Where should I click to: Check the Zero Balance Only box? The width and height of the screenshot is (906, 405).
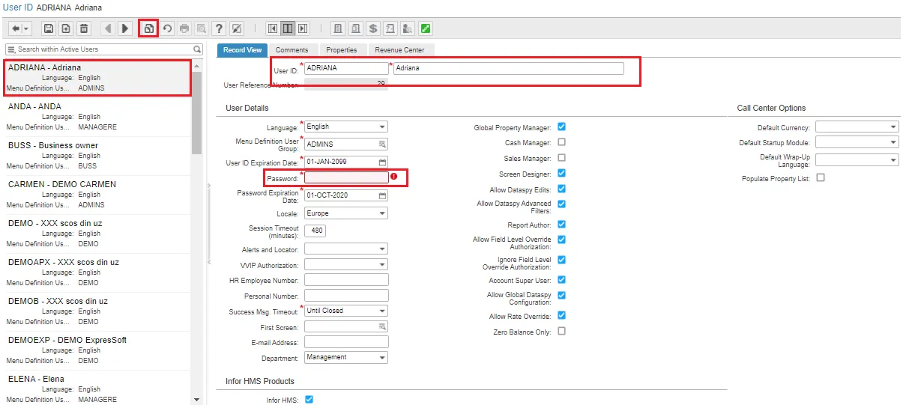561,332
